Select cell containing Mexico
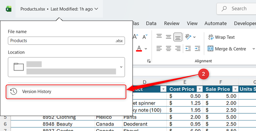 coord(109,117)
